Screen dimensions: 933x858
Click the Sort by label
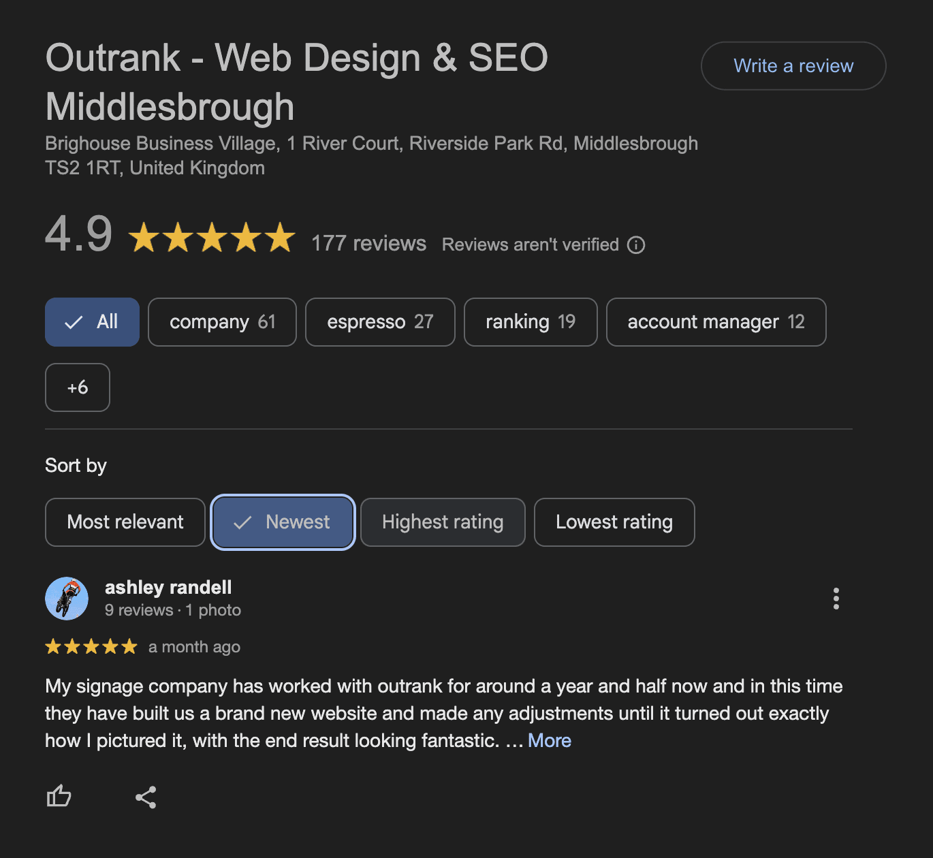tap(76, 465)
